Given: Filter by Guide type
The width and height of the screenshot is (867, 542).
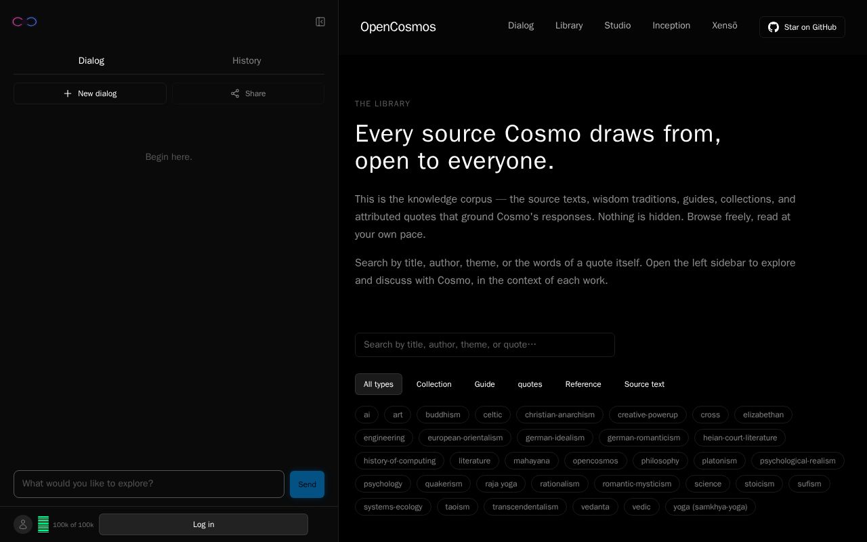Looking at the screenshot, I should [x=485, y=384].
